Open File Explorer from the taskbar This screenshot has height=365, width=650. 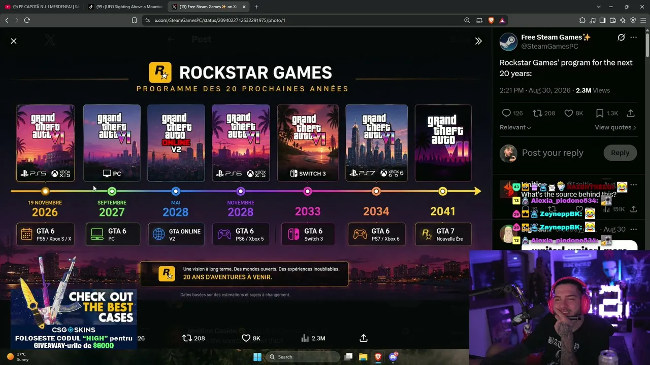(363, 357)
